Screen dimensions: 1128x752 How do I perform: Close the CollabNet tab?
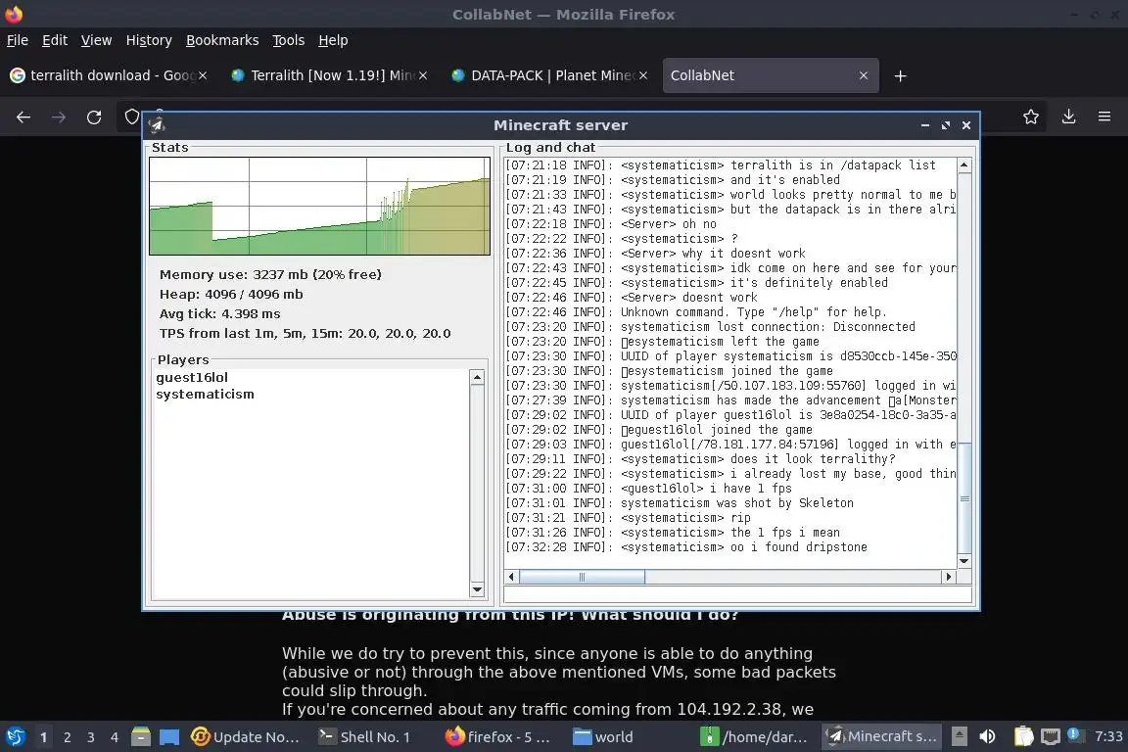click(864, 75)
